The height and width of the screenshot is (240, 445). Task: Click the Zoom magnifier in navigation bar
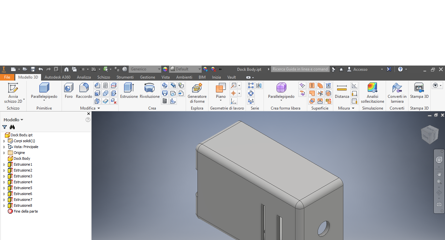[439, 182]
